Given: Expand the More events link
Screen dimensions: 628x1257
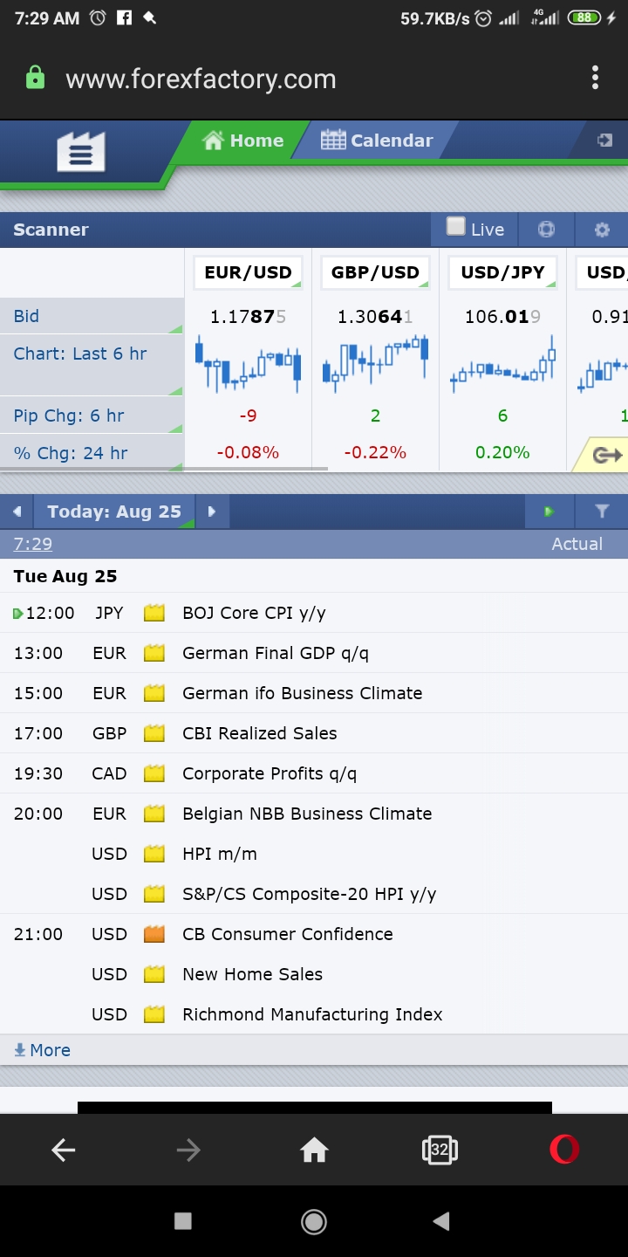Looking at the screenshot, I should coord(42,1050).
